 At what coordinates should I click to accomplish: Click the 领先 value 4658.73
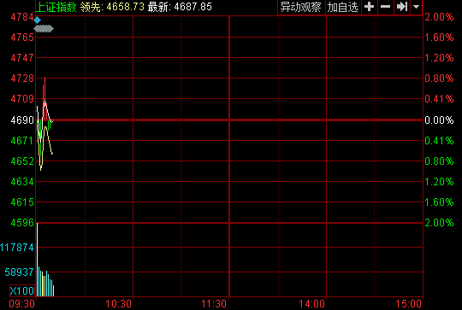(x=125, y=7)
